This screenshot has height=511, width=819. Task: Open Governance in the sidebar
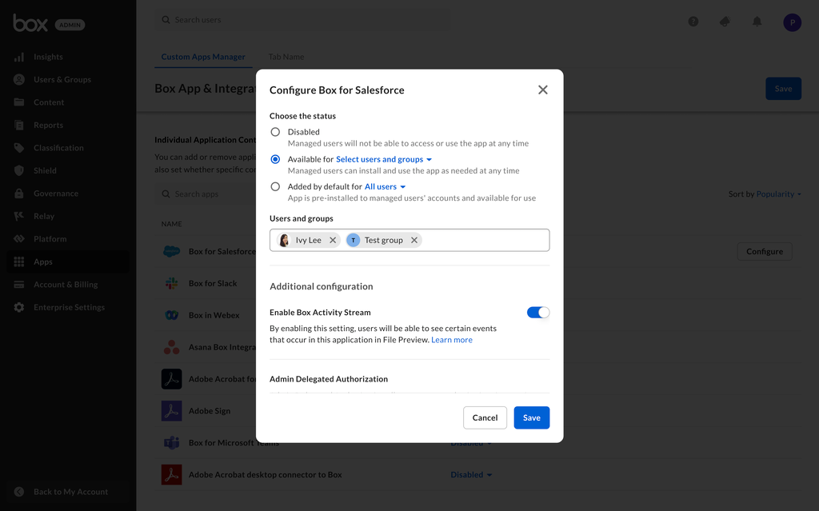[x=56, y=194]
